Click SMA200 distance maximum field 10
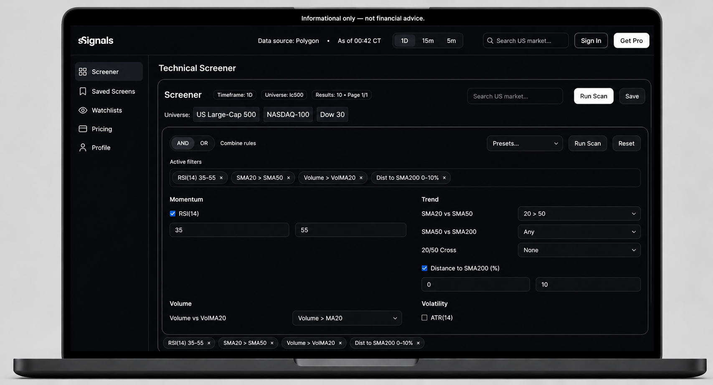This screenshot has width=713, height=385. (588, 285)
